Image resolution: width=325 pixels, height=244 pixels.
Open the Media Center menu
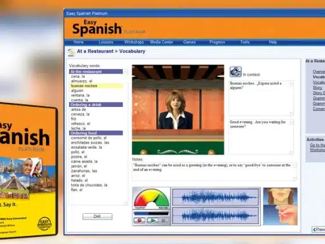161,42
